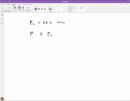Set pen thickness to 0.25 mm

point(59,9)
